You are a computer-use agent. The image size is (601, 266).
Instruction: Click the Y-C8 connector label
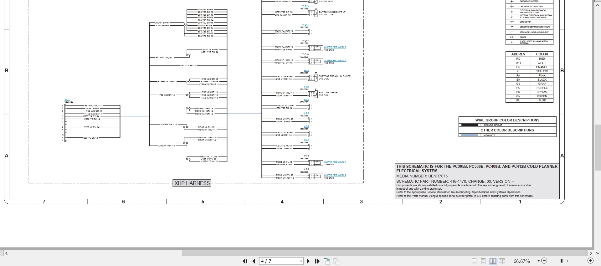[306, 156]
